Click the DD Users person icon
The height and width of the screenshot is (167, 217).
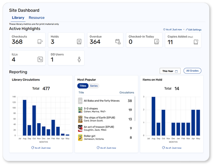(79, 59)
